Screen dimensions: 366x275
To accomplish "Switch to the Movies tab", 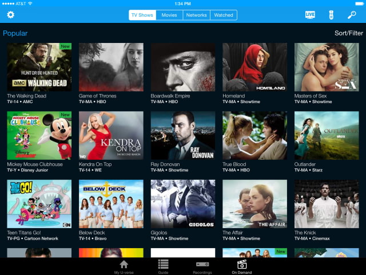I will point(169,15).
